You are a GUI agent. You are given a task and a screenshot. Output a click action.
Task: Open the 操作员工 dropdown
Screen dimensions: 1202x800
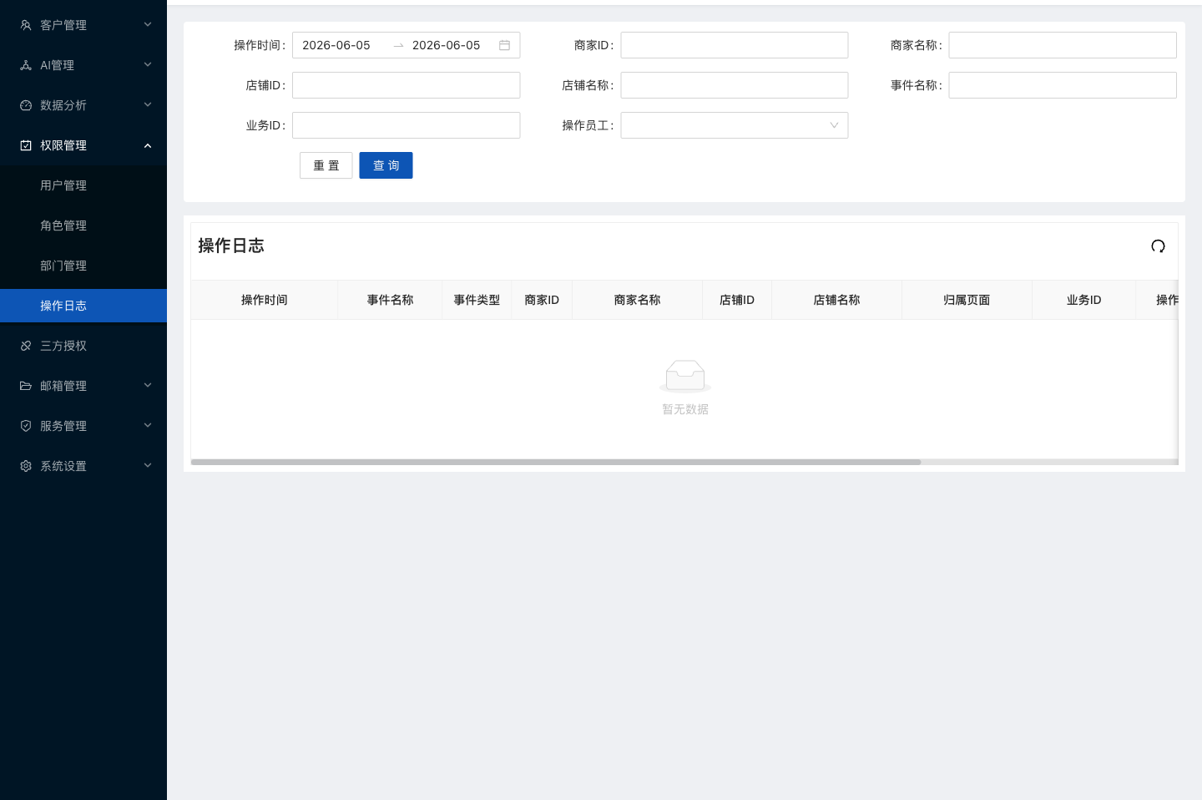point(735,125)
